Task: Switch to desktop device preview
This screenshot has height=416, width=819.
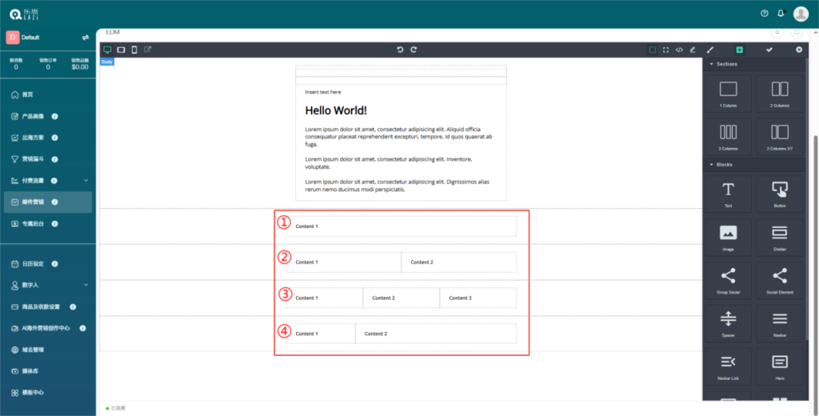Action: [108, 50]
